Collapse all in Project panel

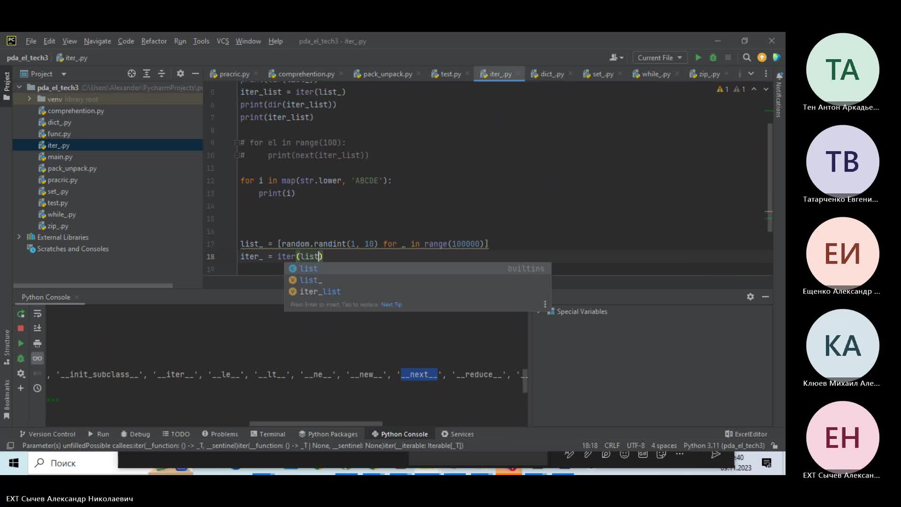(161, 74)
